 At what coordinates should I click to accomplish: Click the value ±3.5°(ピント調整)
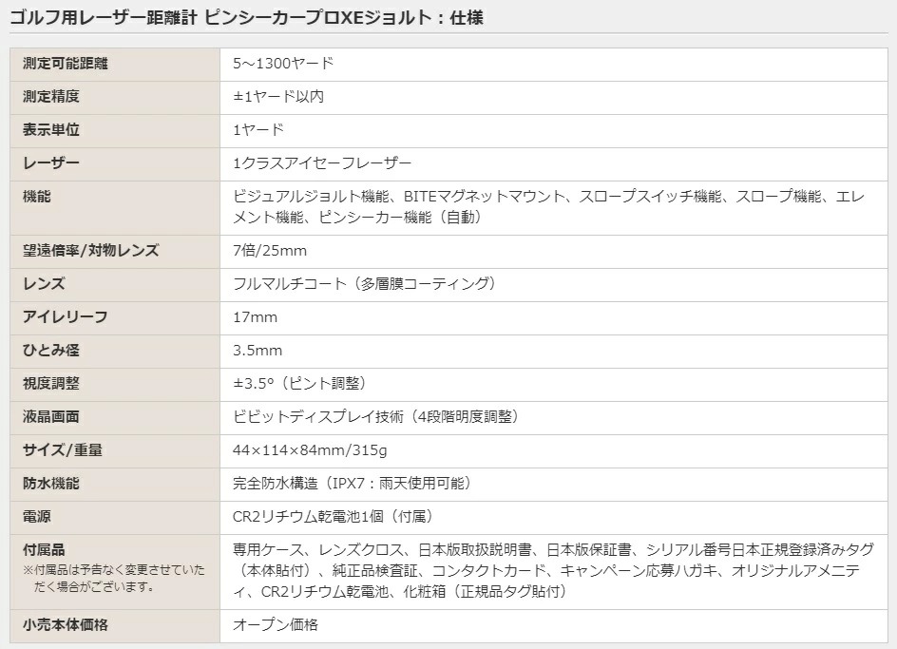point(299,384)
